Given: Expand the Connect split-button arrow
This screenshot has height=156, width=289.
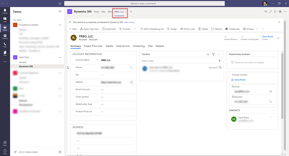Looking at the screenshot, I should (135, 29).
